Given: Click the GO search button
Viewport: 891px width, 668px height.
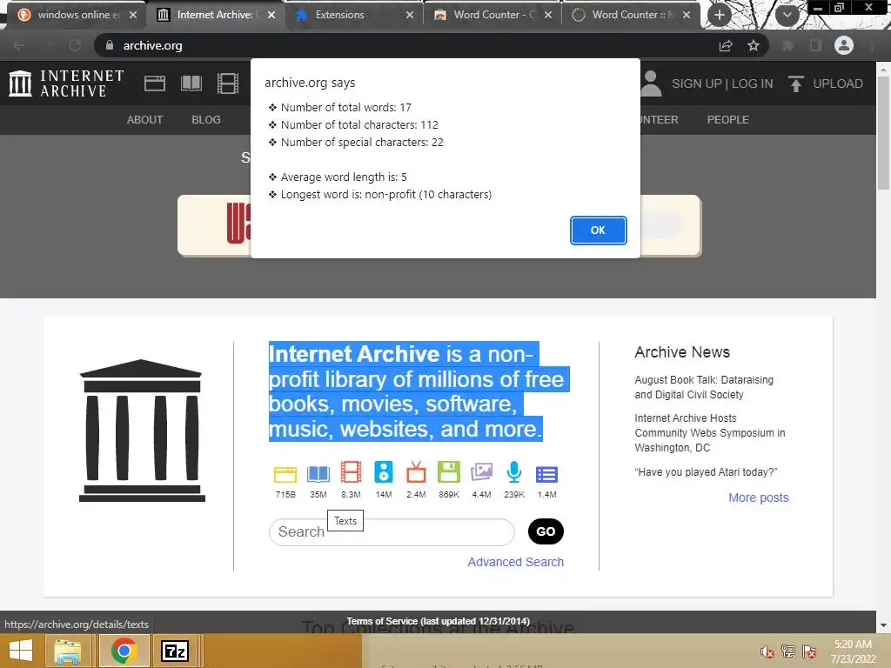Looking at the screenshot, I should click(x=546, y=531).
